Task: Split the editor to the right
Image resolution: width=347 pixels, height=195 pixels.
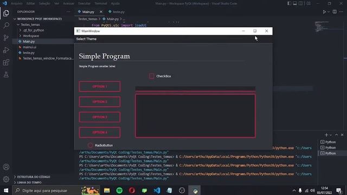Action: click(x=335, y=12)
